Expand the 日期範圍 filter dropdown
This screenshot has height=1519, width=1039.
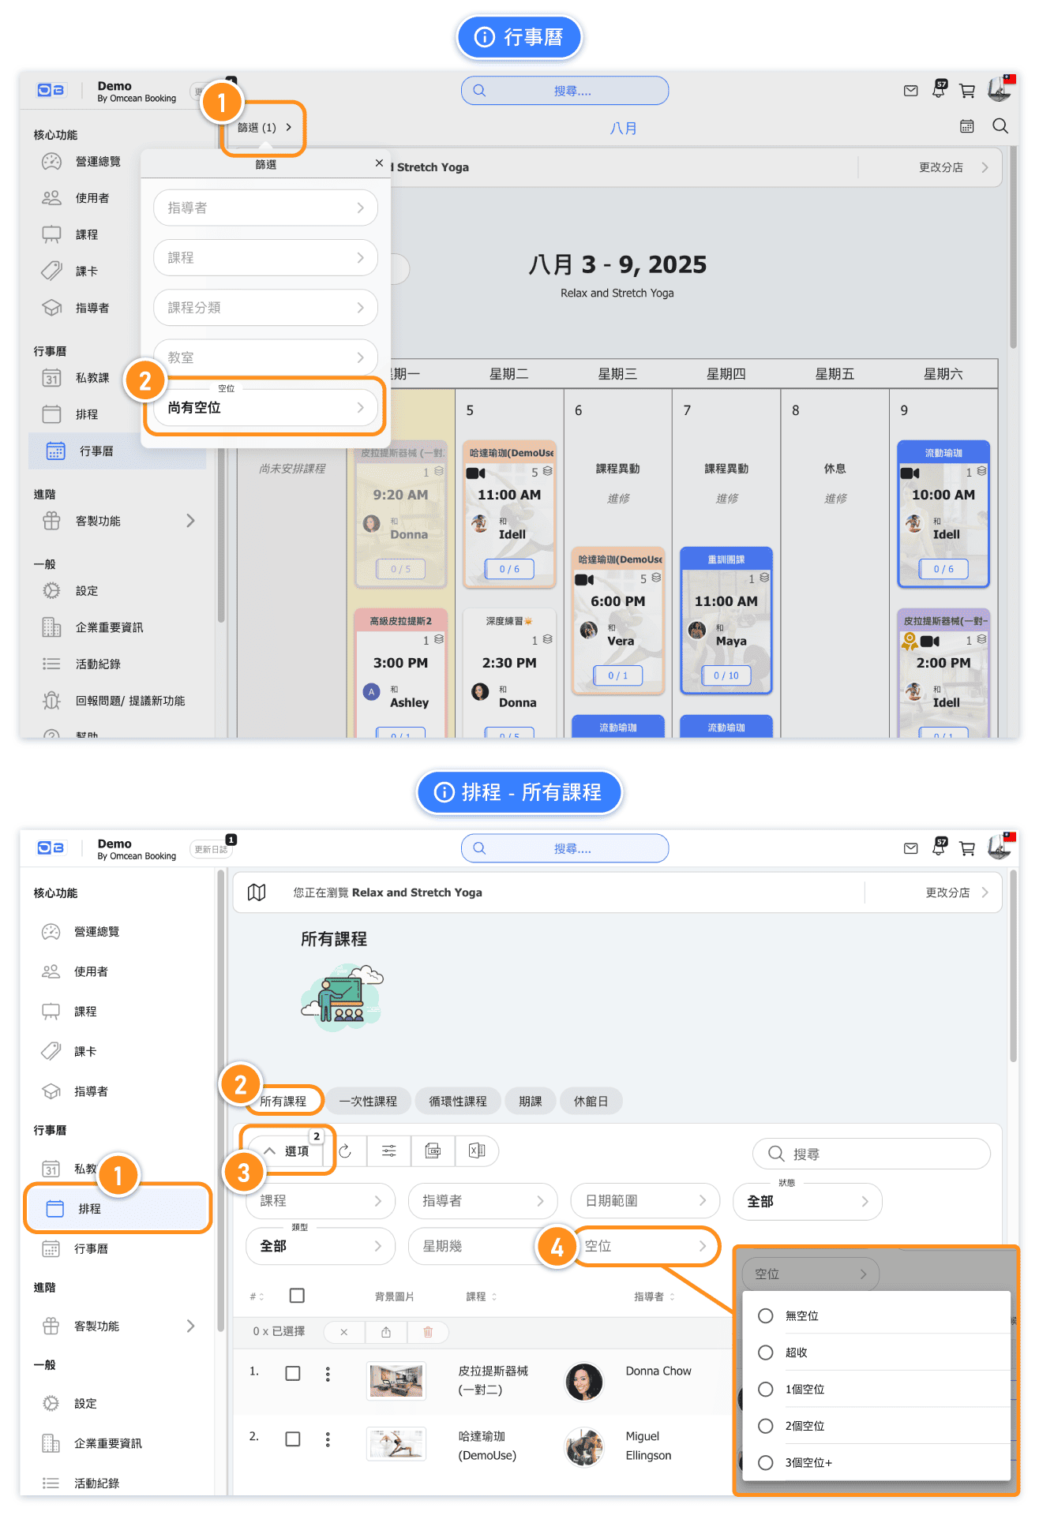(645, 1201)
